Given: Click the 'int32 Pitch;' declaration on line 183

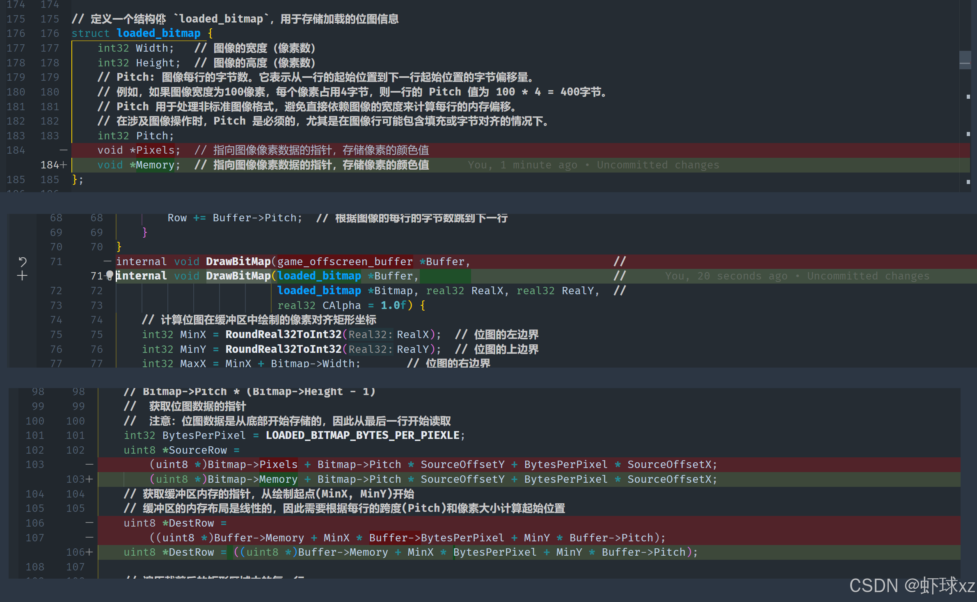Looking at the screenshot, I should pyautogui.click(x=136, y=136).
